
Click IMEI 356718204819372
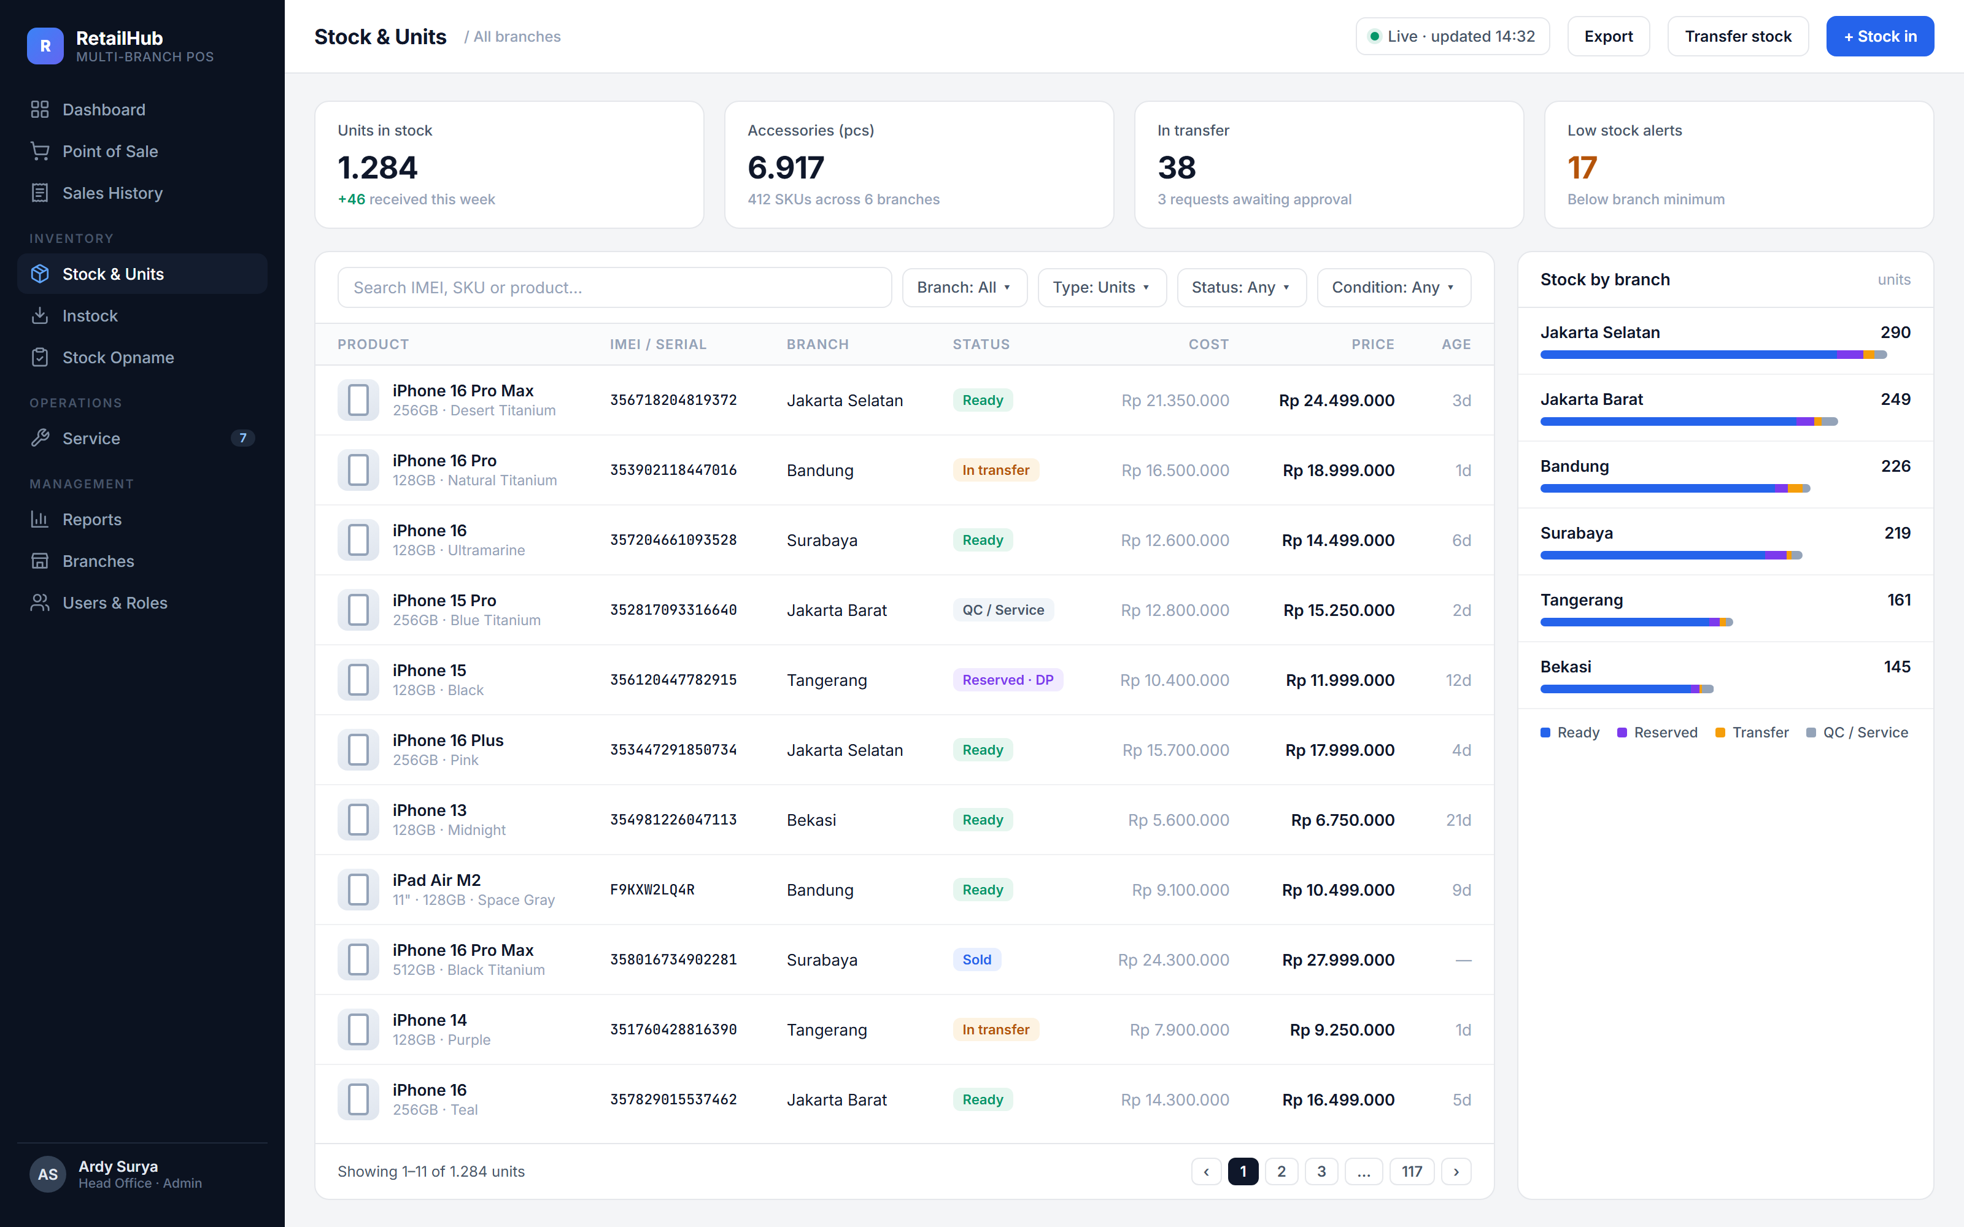673,400
